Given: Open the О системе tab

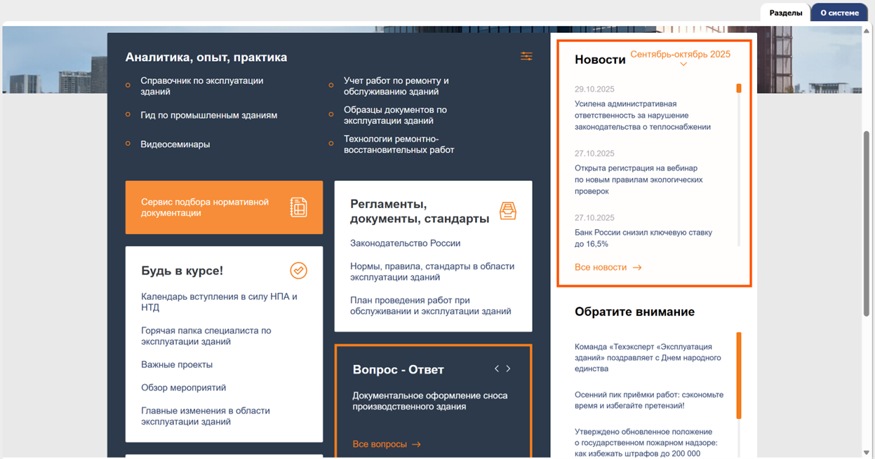Looking at the screenshot, I should pyautogui.click(x=839, y=13).
